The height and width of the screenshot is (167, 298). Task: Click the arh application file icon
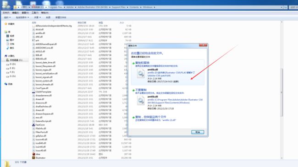pyautogui.click(x=33, y=40)
